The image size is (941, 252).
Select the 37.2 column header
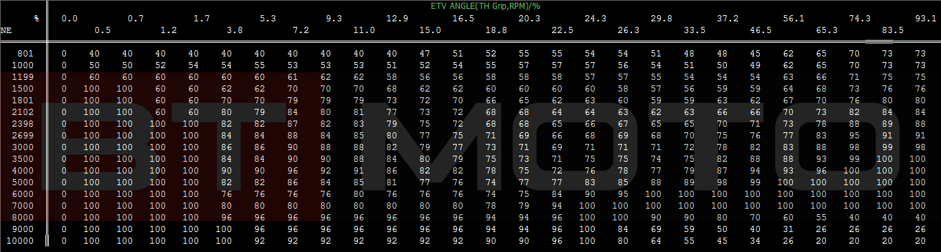[x=728, y=19]
